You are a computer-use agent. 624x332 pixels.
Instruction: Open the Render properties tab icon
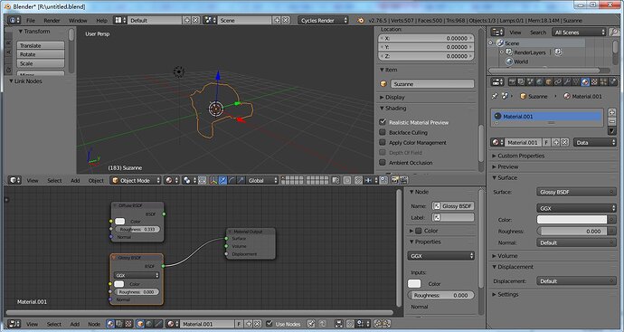point(512,81)
